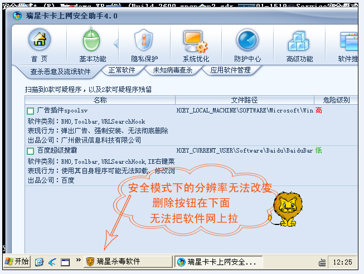Image resolution: width=364 pixels, height=274 pixels.
Task: Check the 百度超级搜霸 checkbox
Action: coord(31,151)
